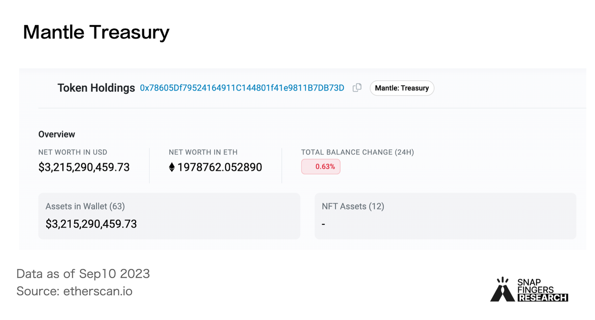Image resolution: width=595 pixels, height=320 pixels.
Task: Select the 1978762.052890 ETH net worth value
Action: (x=219, y=167)
